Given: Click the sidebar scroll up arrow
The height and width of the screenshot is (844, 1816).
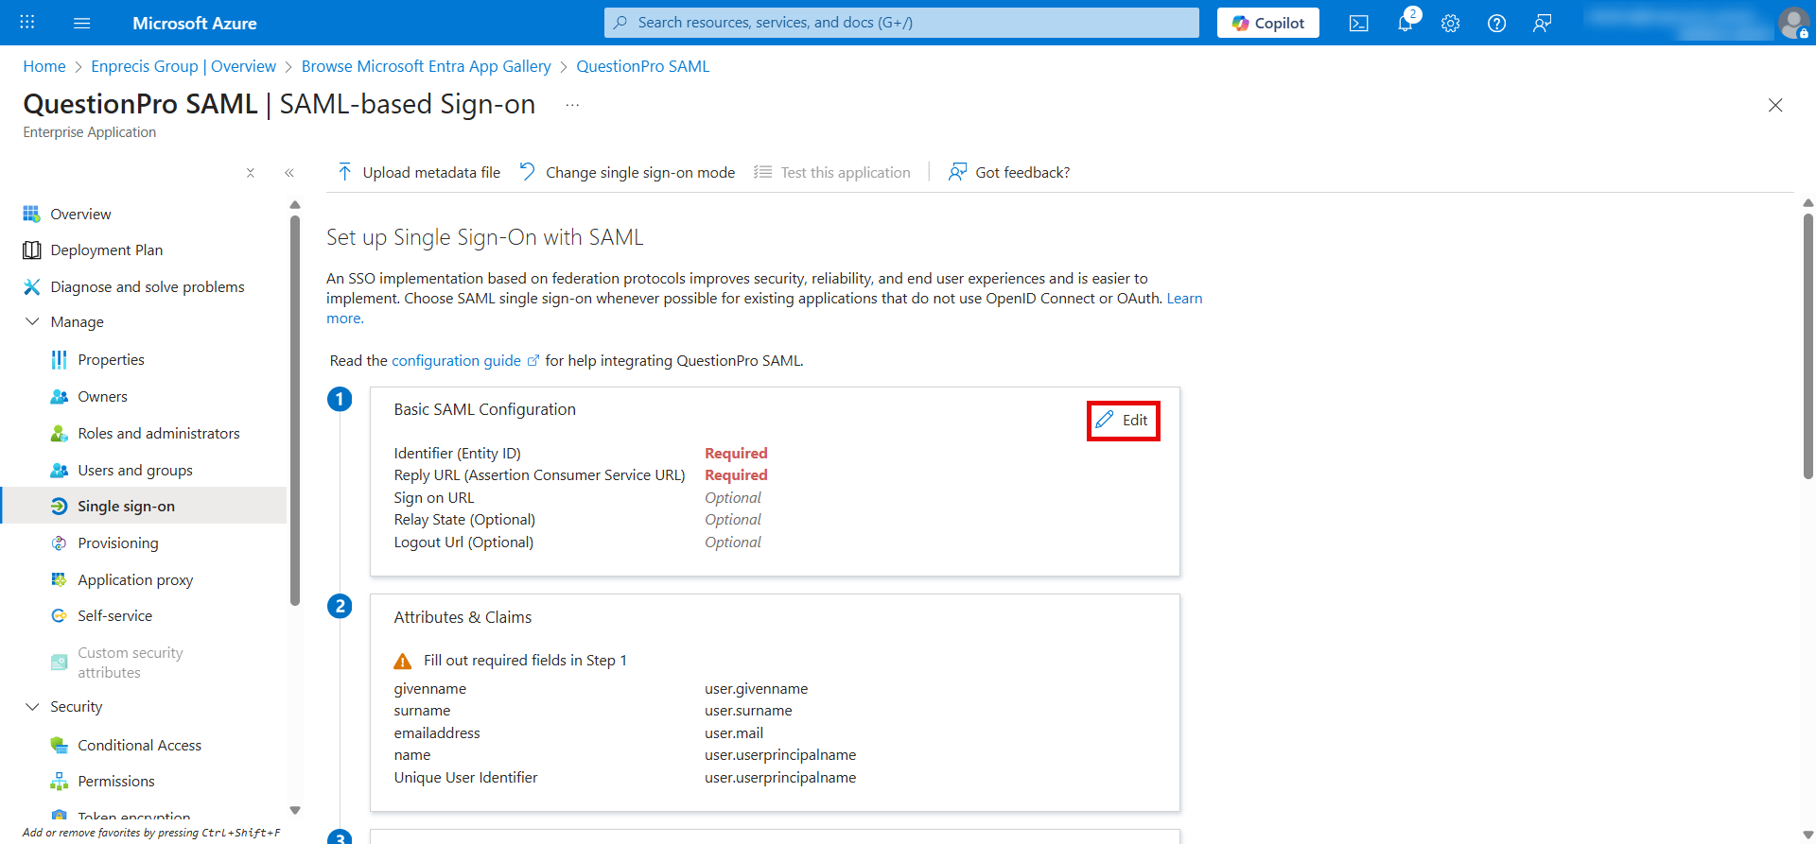Looking at the screenshot, I should (295, 204).
